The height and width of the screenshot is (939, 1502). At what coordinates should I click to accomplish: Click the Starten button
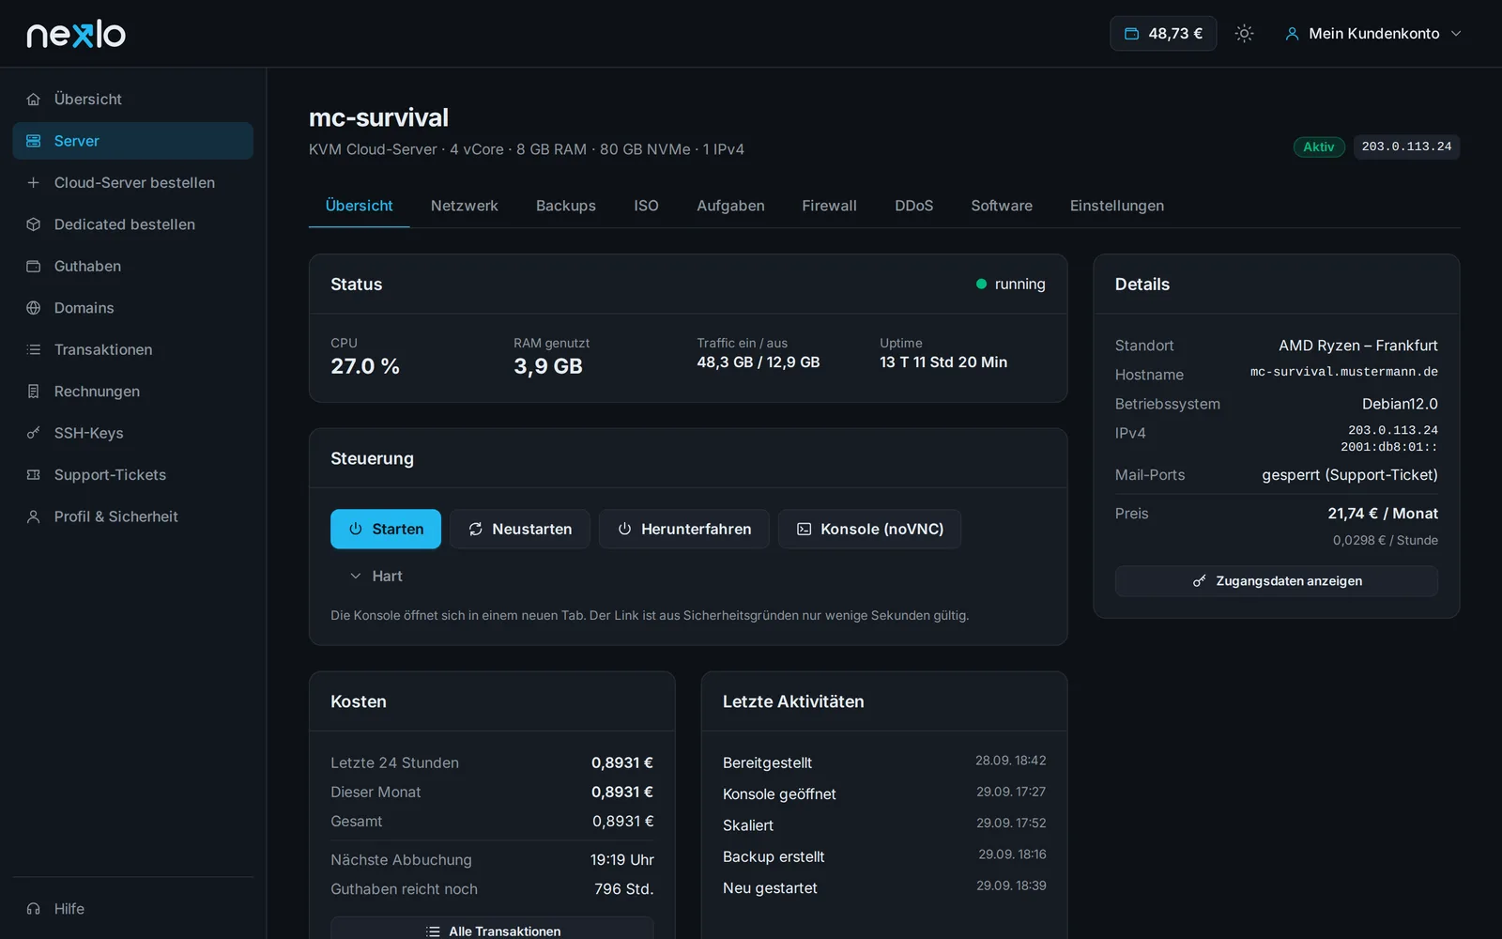point(386,530)
